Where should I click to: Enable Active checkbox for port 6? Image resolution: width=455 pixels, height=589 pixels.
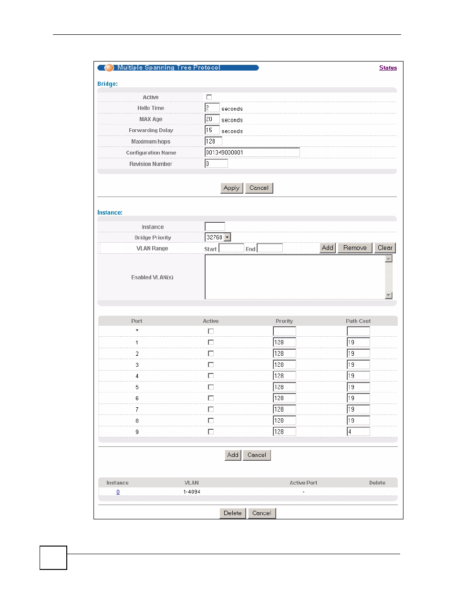pyautogui.click(x=211, y=398)
